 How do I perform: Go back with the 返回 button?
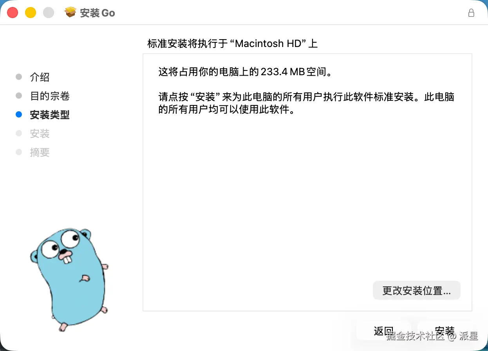coord(383,331)
